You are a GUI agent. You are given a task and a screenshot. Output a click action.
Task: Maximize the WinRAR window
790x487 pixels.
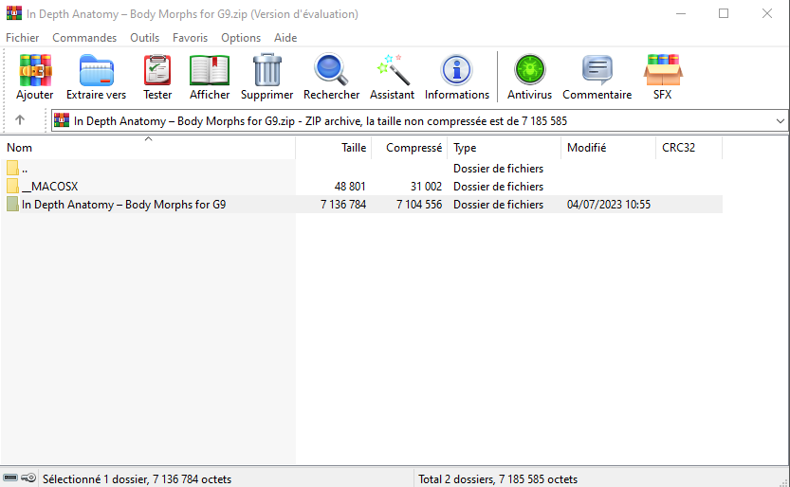click(724, 13)
